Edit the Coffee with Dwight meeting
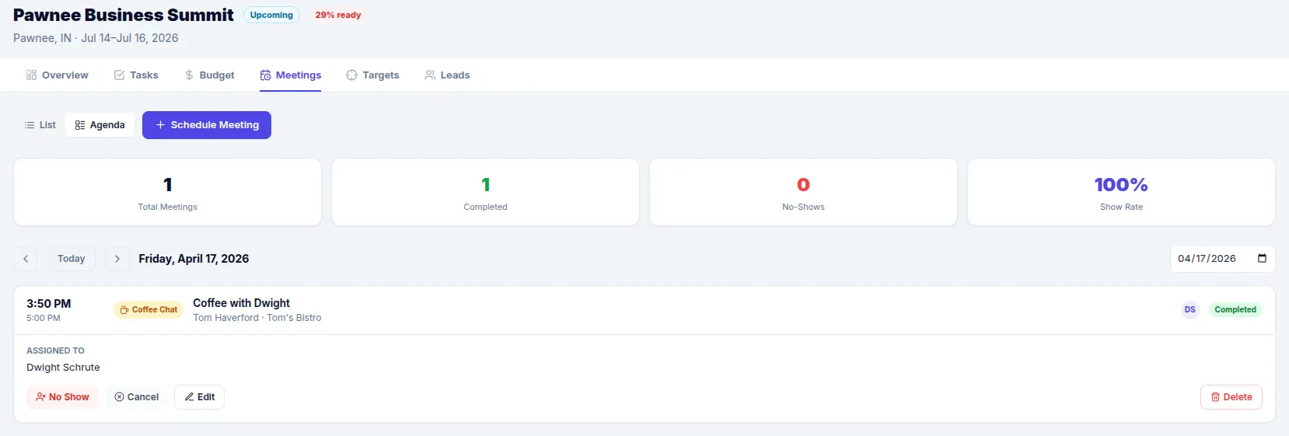1289x436 pixels. coord(200,397)
